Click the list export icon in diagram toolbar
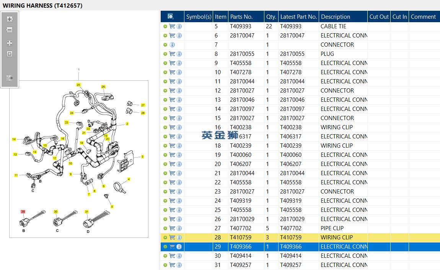 coord(10,78)
